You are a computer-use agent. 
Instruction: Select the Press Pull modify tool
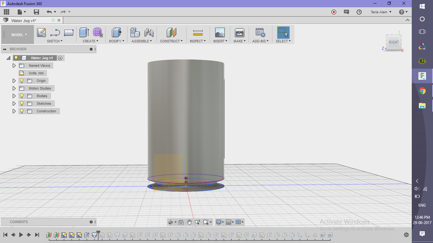coord(116,32)
